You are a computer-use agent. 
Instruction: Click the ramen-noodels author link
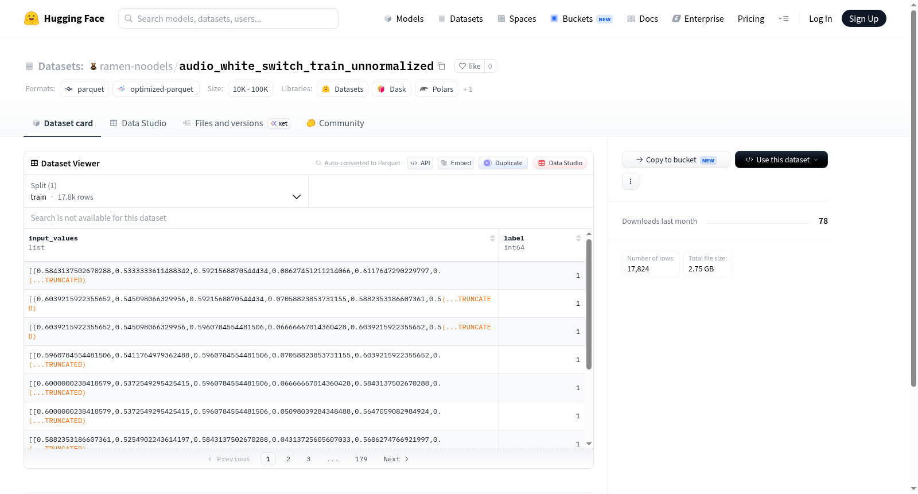coord(136,67)
